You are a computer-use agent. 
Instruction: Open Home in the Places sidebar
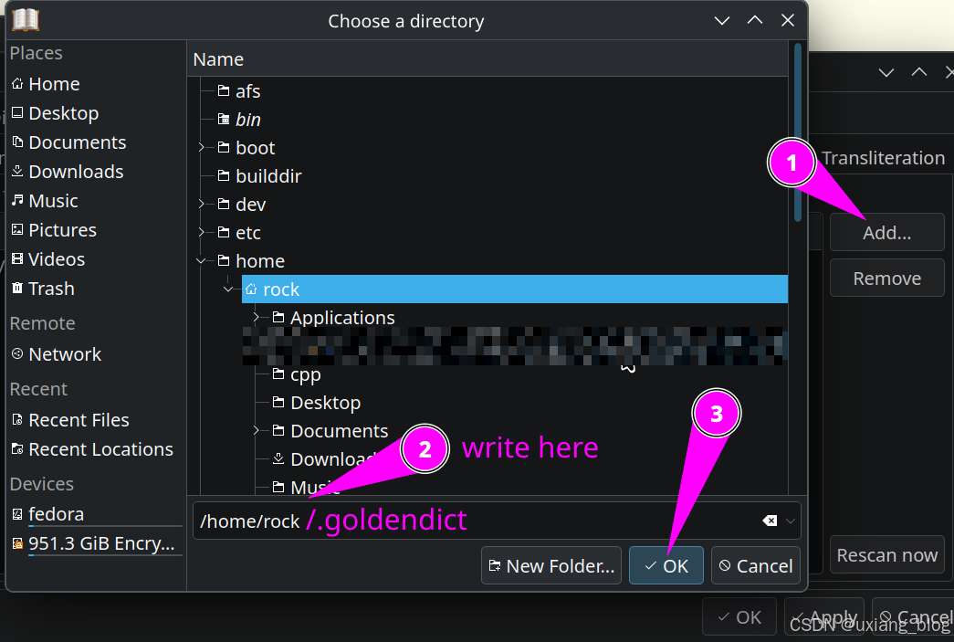46,84
